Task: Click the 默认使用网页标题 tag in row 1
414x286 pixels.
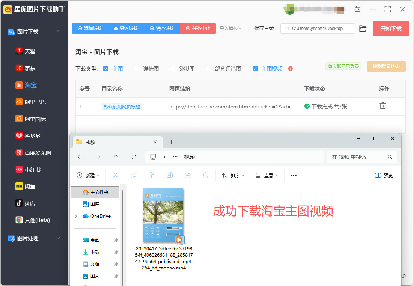Action: 122,107
